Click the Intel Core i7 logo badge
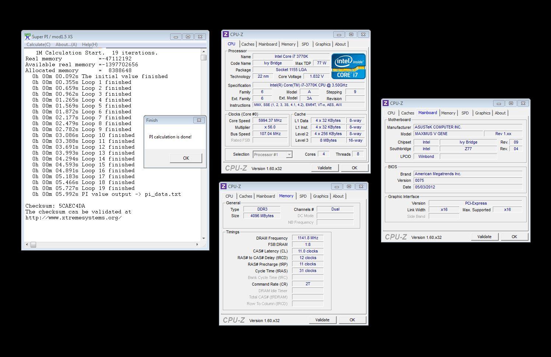Viewport: 551px width, 357px height. tap(348, 66)
